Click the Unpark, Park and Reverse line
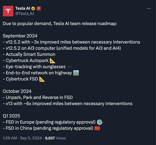This screenshot has width=156, height=145. click(38, 98)
